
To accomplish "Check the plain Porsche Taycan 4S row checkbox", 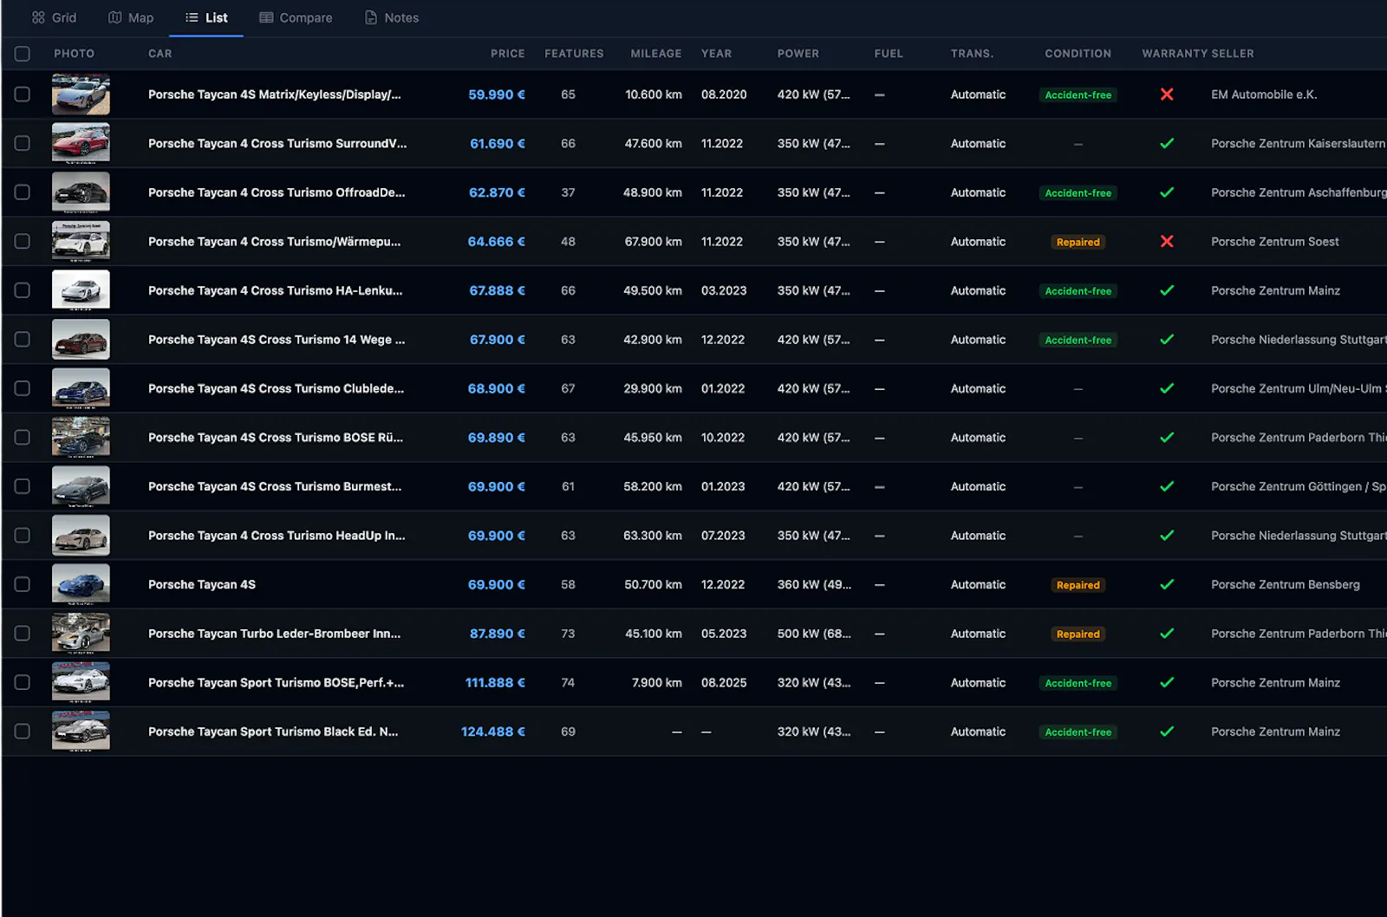I will (23, 584).
